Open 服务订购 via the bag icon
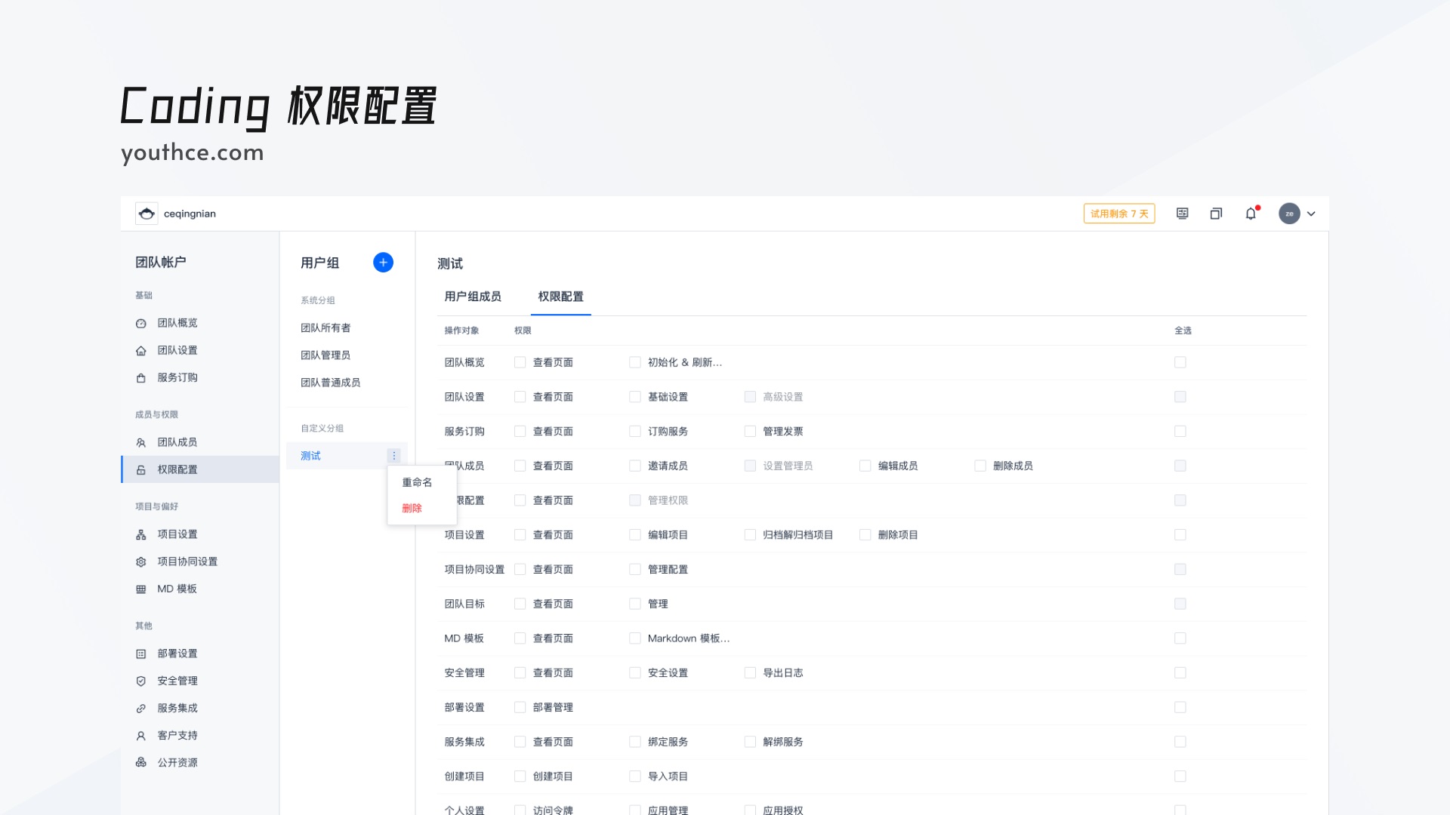Image resolution: width=1450 pixels, height=815 pixels. (x=140, y=377)
